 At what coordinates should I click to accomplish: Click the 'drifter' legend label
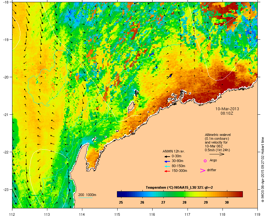click(x=211, y=170)
